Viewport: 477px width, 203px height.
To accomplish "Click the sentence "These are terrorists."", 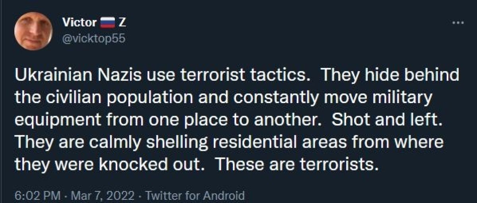I will pos(296,164).
